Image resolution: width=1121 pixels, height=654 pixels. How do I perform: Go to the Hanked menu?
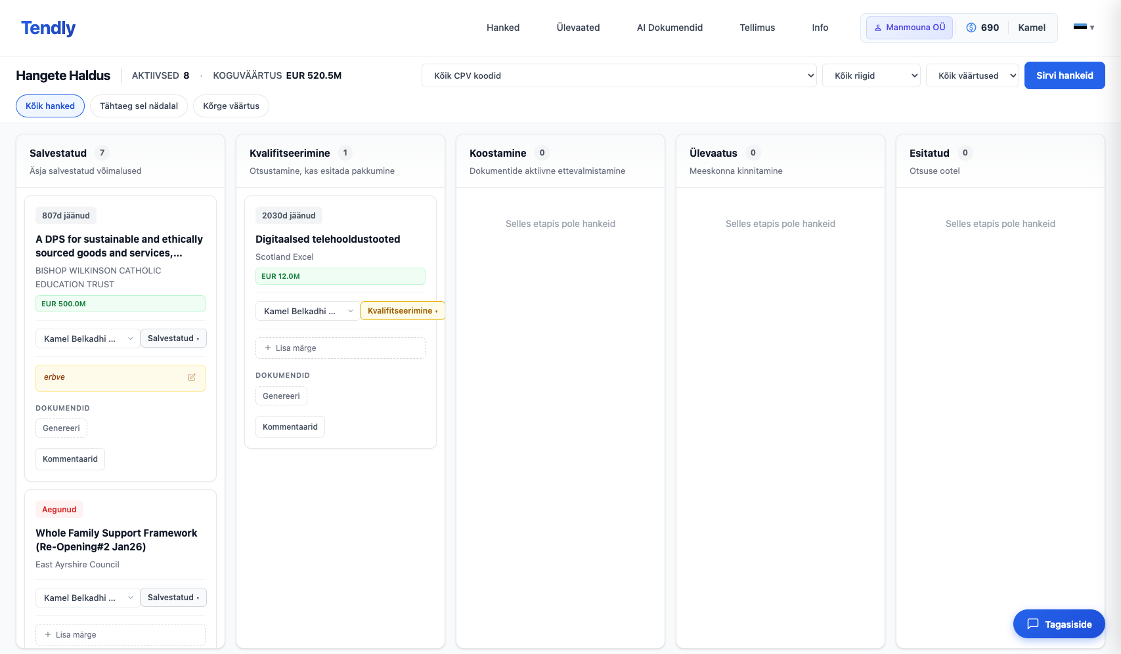[502, 28]
